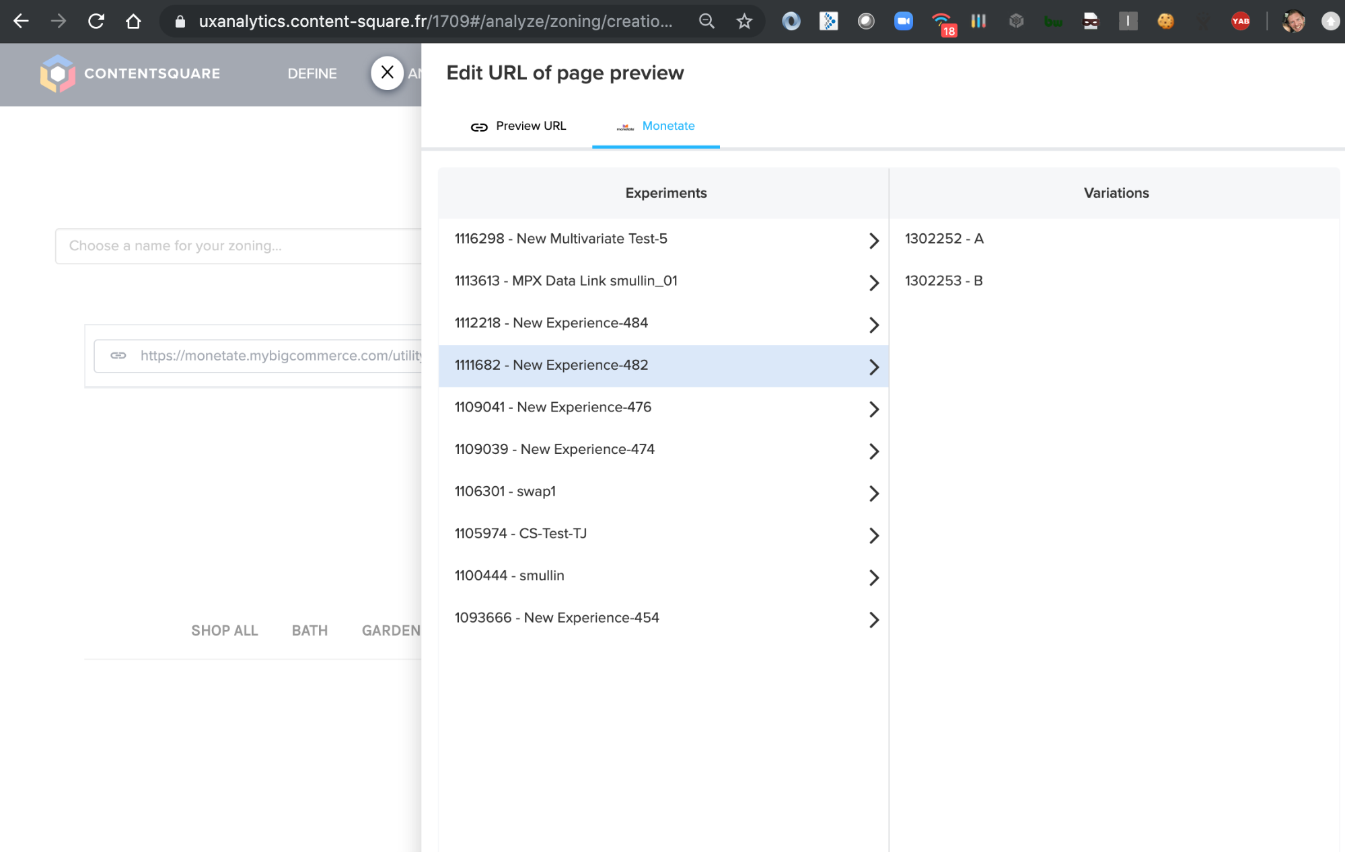Image resolution: width=1345 pixels, height=852 pixels.
Task: Click the browser home icon
Action: tap(133, 22)
